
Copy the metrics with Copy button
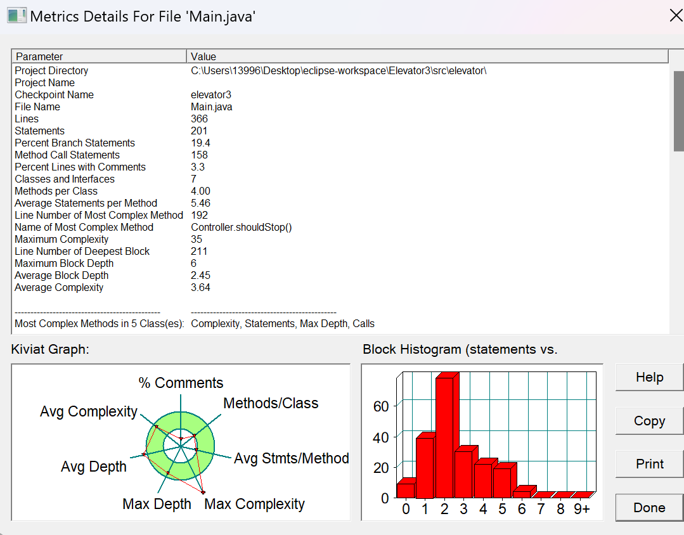(649, 421)
